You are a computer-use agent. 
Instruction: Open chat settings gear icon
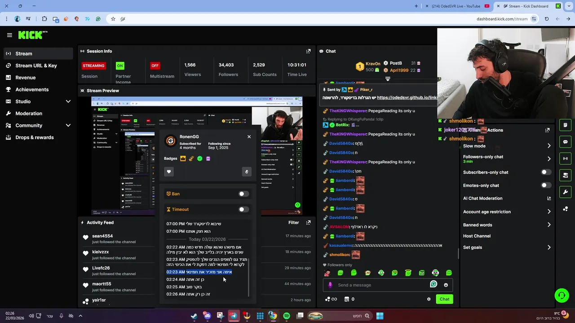point(429,299)
